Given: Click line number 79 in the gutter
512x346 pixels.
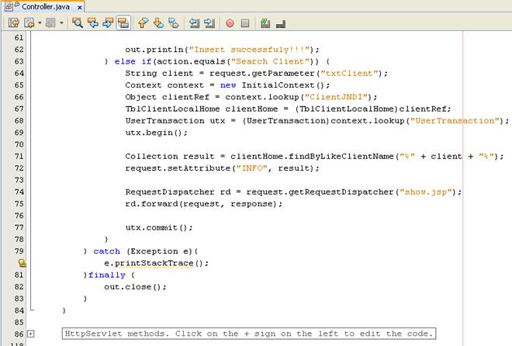Looking at the screenshot, I should coord(19,251).
